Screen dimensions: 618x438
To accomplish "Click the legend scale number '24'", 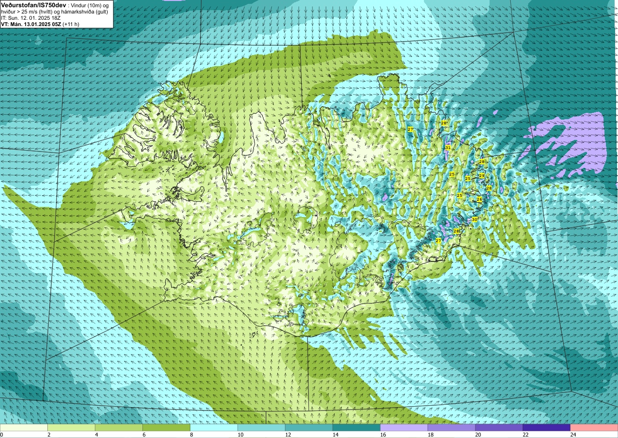I will tap(574, 435).
